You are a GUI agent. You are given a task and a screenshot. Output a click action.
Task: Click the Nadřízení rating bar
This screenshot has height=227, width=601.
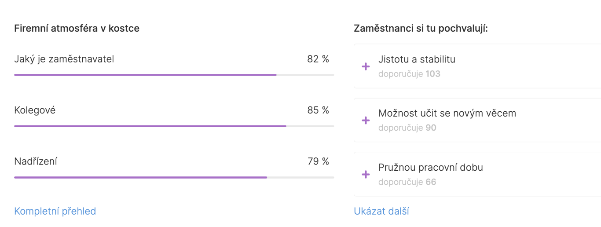click(x=174, y=177)
